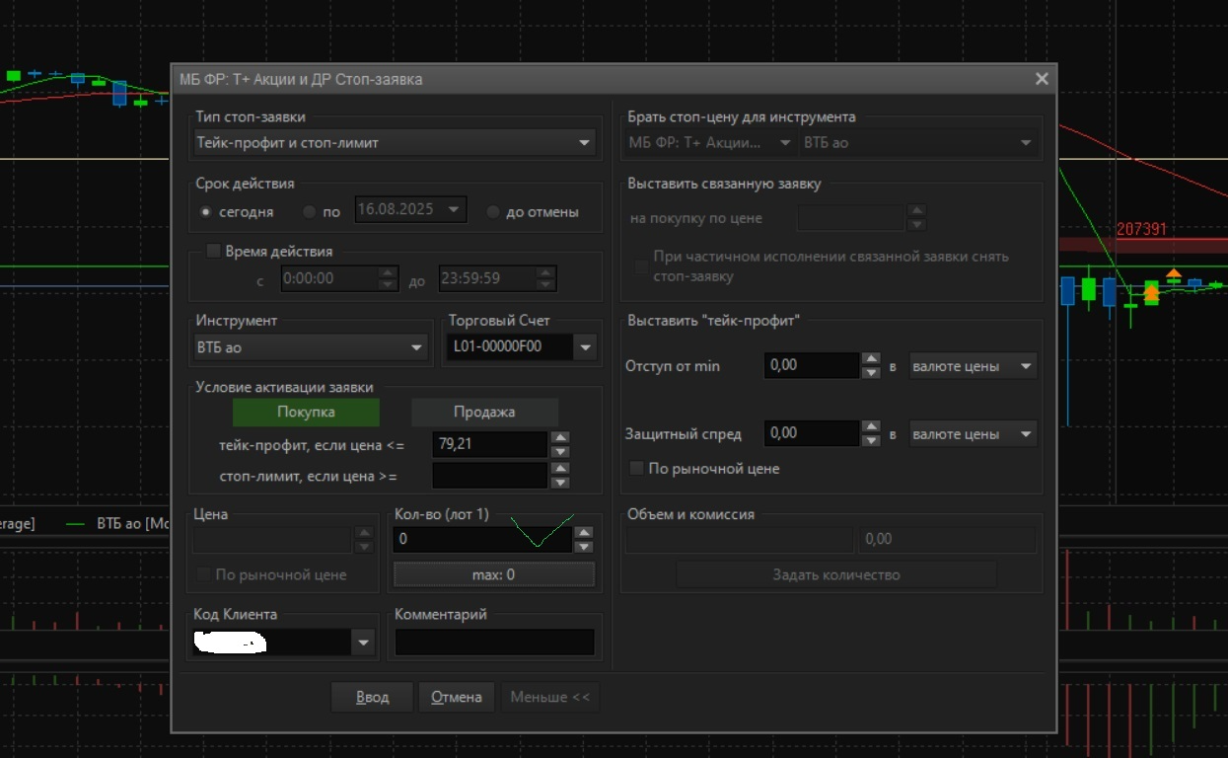Decrease стоп-лимит price with down arrow
The width and height of the screenshot is (1228, 758).
pyautogui.click(x=560, y=483)
